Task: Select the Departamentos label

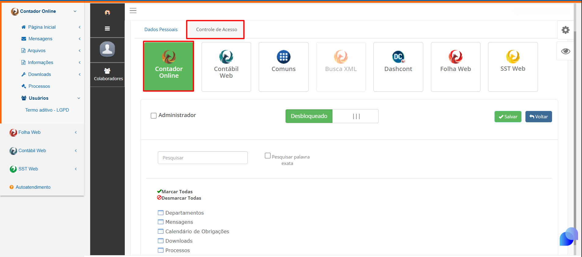Action: (x=184, y=213)
